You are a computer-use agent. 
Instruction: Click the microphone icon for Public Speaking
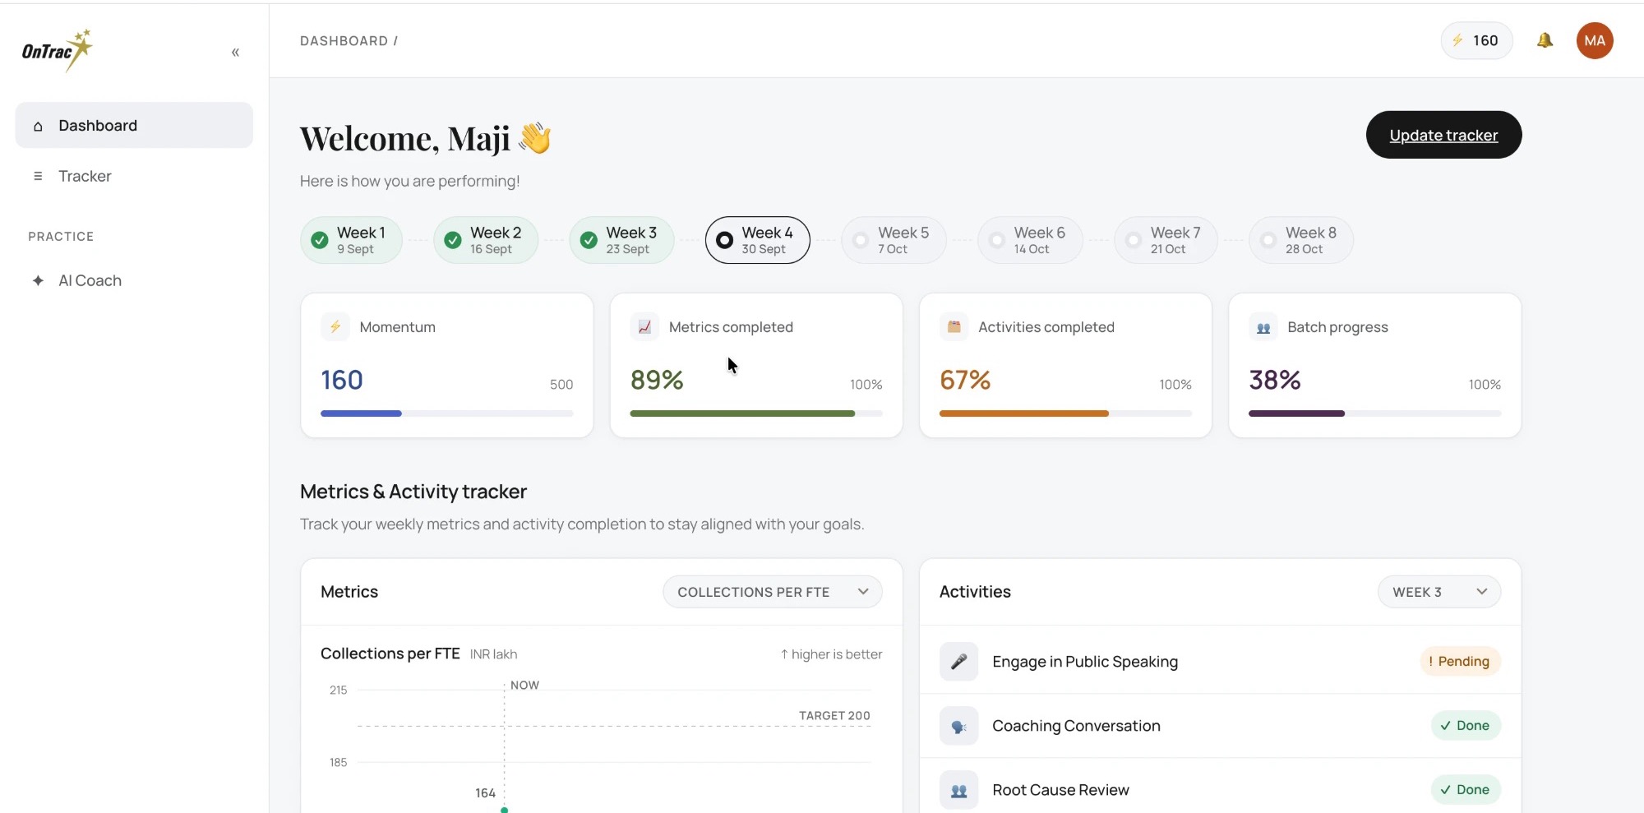[x=958, y=661]
